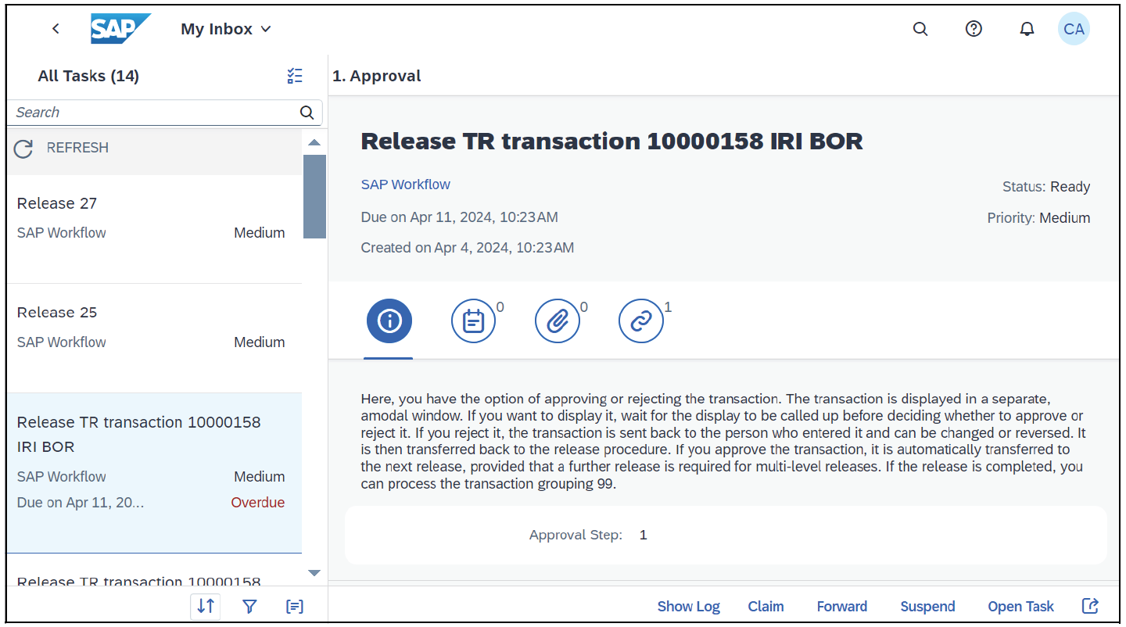Viewport: 1126px width, 627px height.
Task: Open the CA user avatar menu
Action: click(1074, 28)
